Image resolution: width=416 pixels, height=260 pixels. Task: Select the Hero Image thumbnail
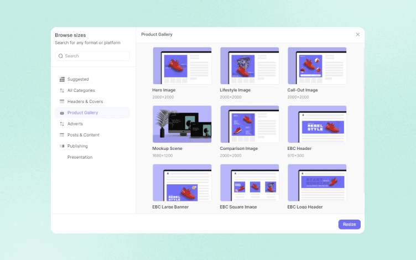coord(182,66)
